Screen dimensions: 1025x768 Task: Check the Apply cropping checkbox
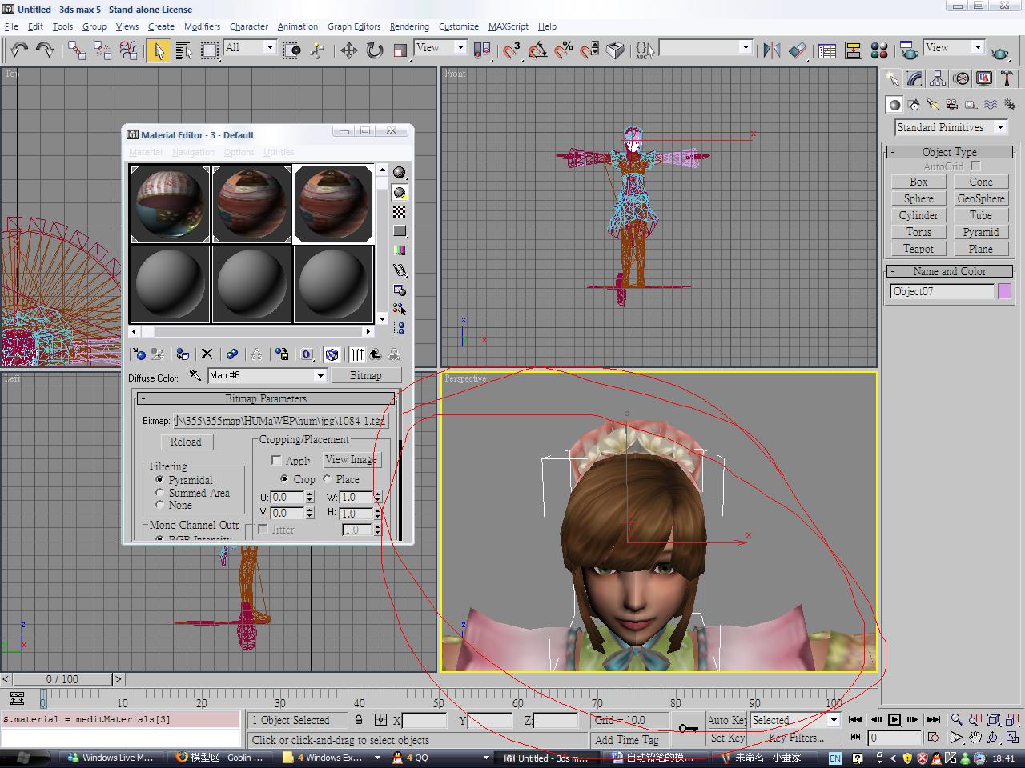click(x=276, y=461)
